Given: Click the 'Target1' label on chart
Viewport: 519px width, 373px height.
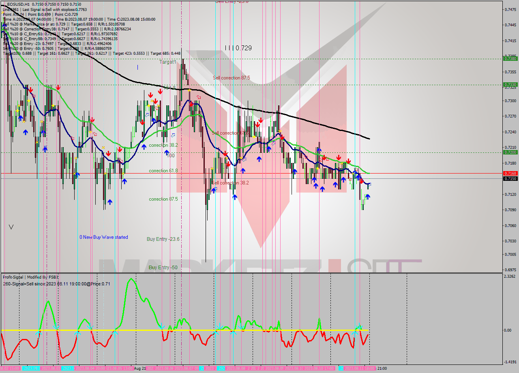Looking at the screenshot, I should (x=167, y=62).
